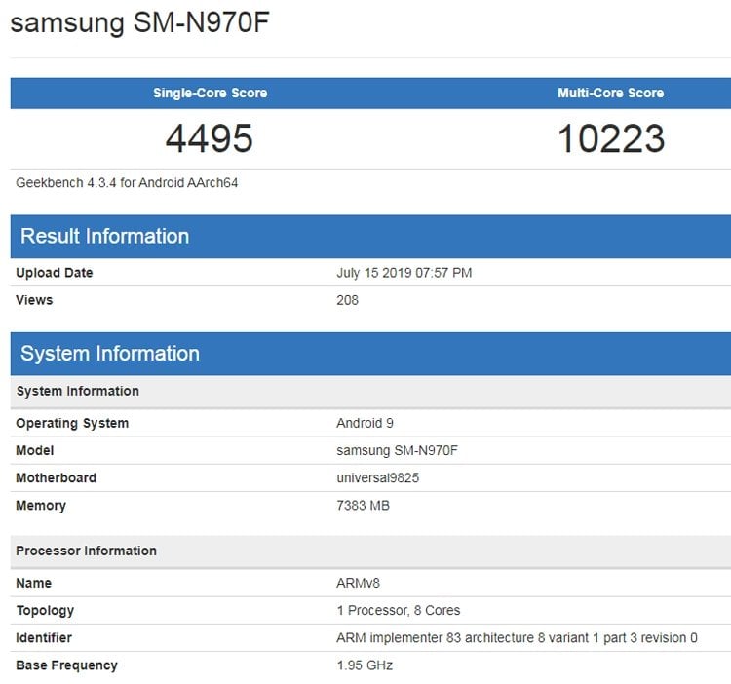Click the gray System Information subheader row
This screenshot has height=684, width=731.
coord(370,392)
